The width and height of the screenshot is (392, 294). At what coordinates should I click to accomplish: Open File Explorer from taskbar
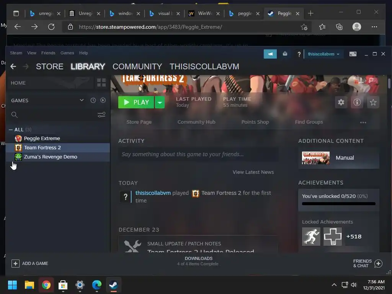pyautogui.click(x=29, y=285)
